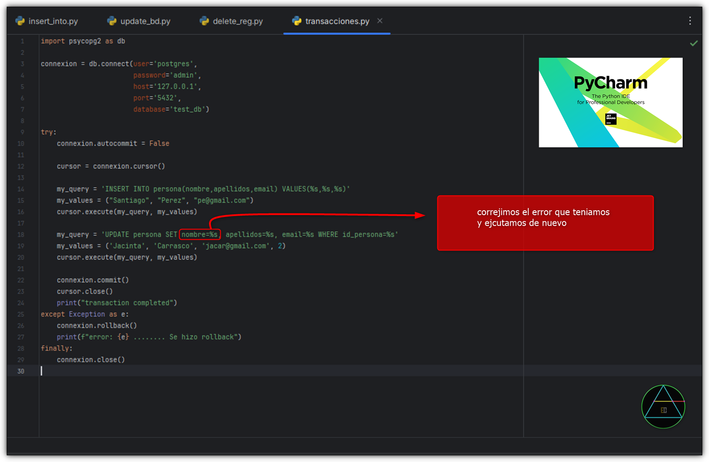Click the Python icon on insert_into.py tab
The image size is (709, 462).
click(20, 21)
